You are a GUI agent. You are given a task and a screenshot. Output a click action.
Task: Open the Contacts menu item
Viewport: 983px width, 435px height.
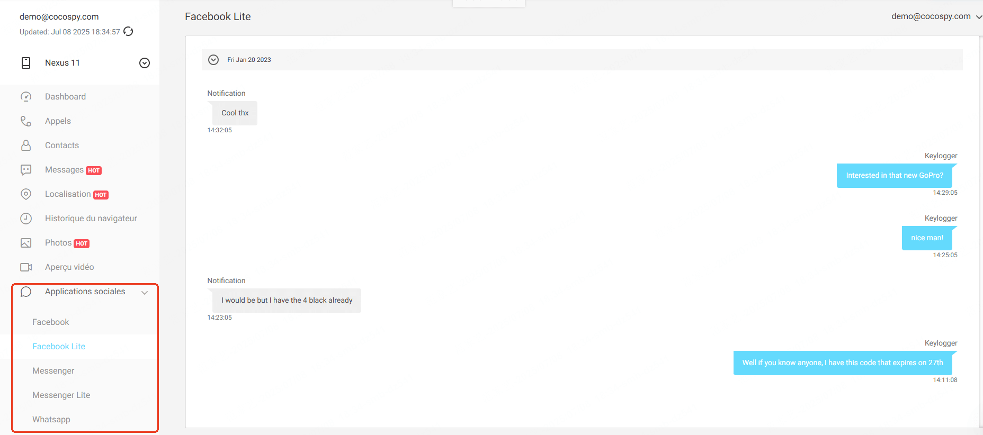point(62,146)
